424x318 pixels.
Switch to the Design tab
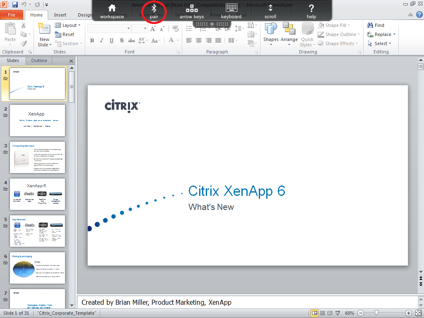85,15
